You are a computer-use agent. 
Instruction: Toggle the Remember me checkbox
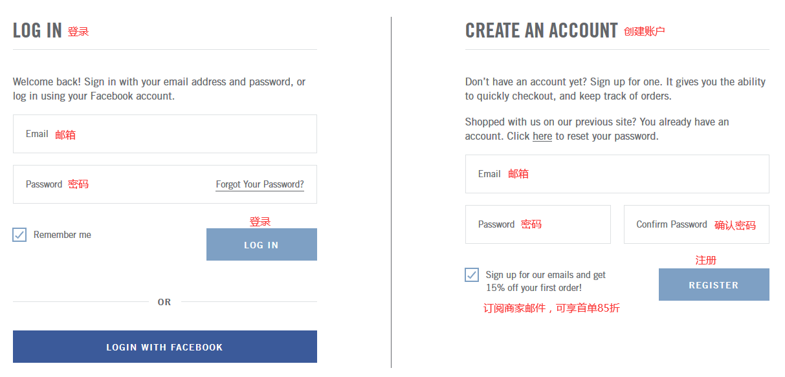pos(19,235)
